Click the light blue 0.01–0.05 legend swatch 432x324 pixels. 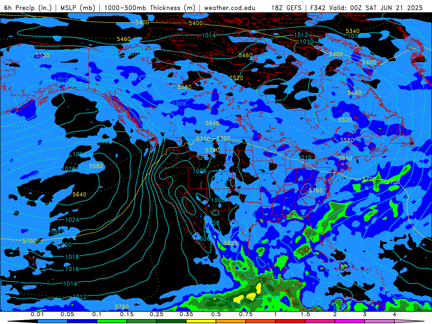(x=52, y=321)
